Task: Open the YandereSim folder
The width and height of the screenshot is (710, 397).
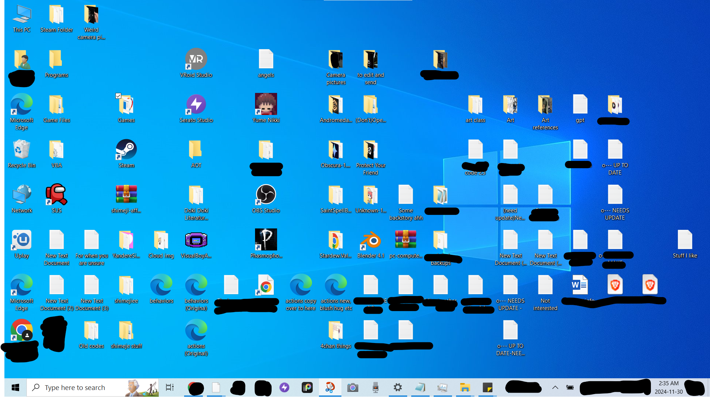Action: coord(126,244)
